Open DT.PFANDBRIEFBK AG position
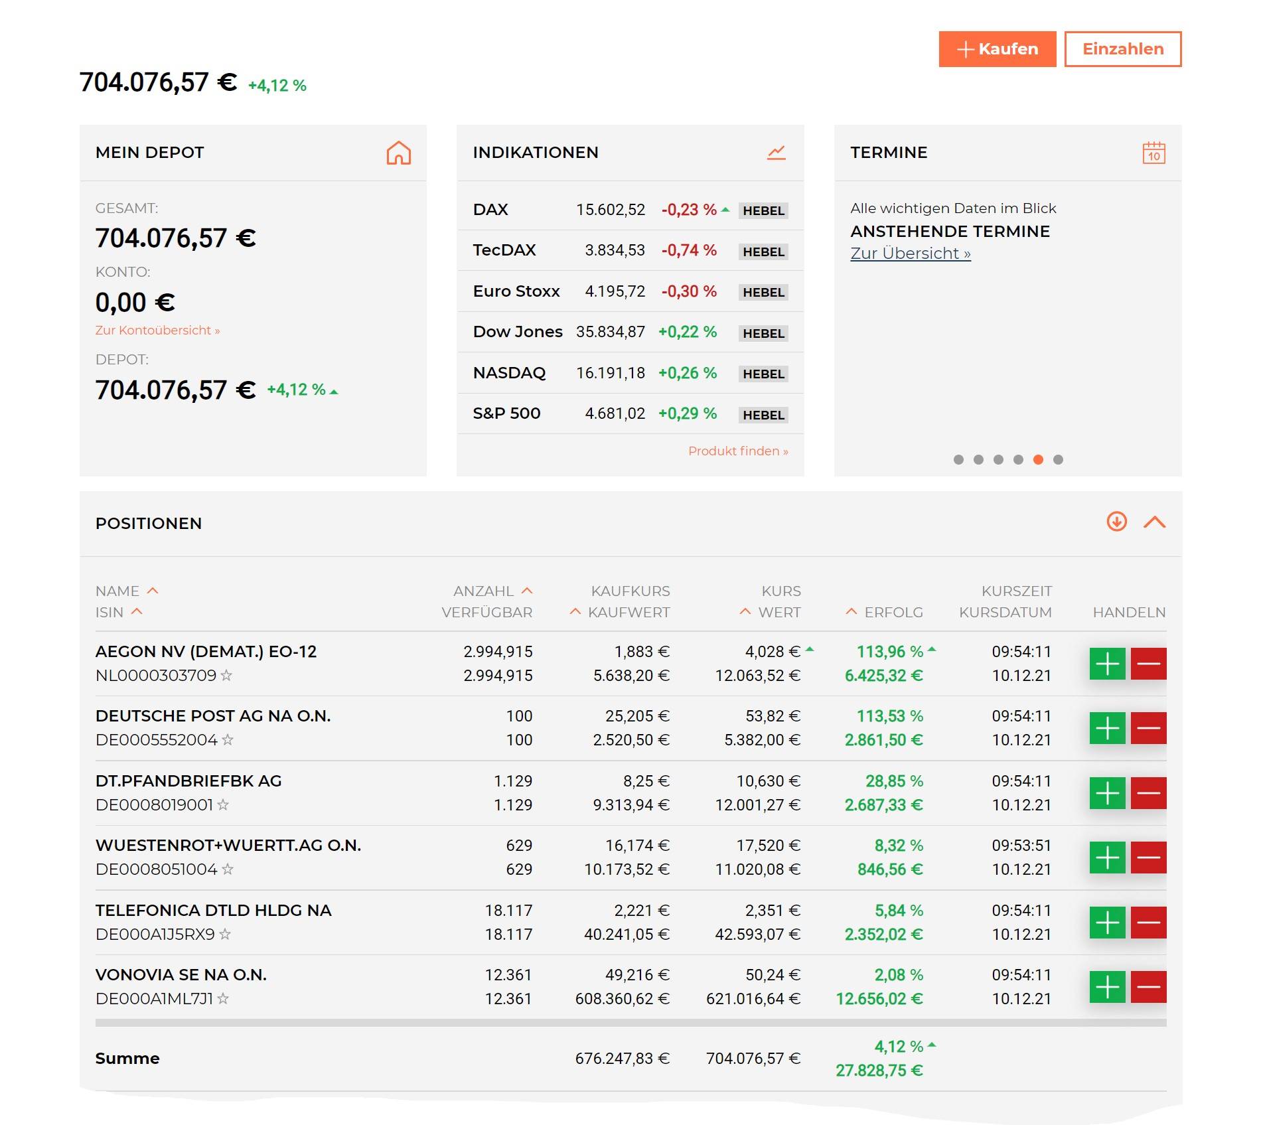Viewport: 1261px width, 1125px height. pos(188,781)
